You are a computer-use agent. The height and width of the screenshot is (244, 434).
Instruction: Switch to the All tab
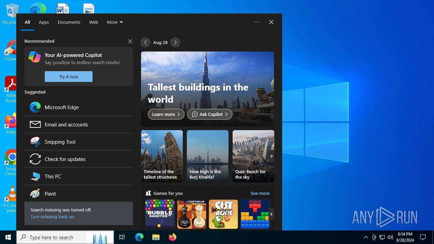27,22
